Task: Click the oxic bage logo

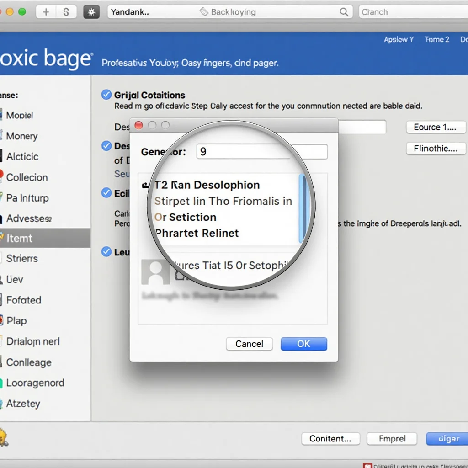Action: click(x=46, y=58)
